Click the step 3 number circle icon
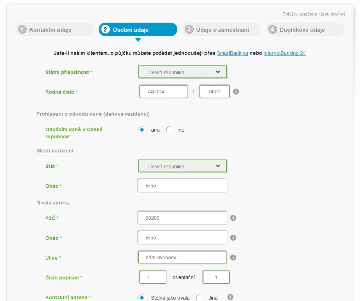The image size is (362, 301). pyautogui.click(x=189, y=29)
